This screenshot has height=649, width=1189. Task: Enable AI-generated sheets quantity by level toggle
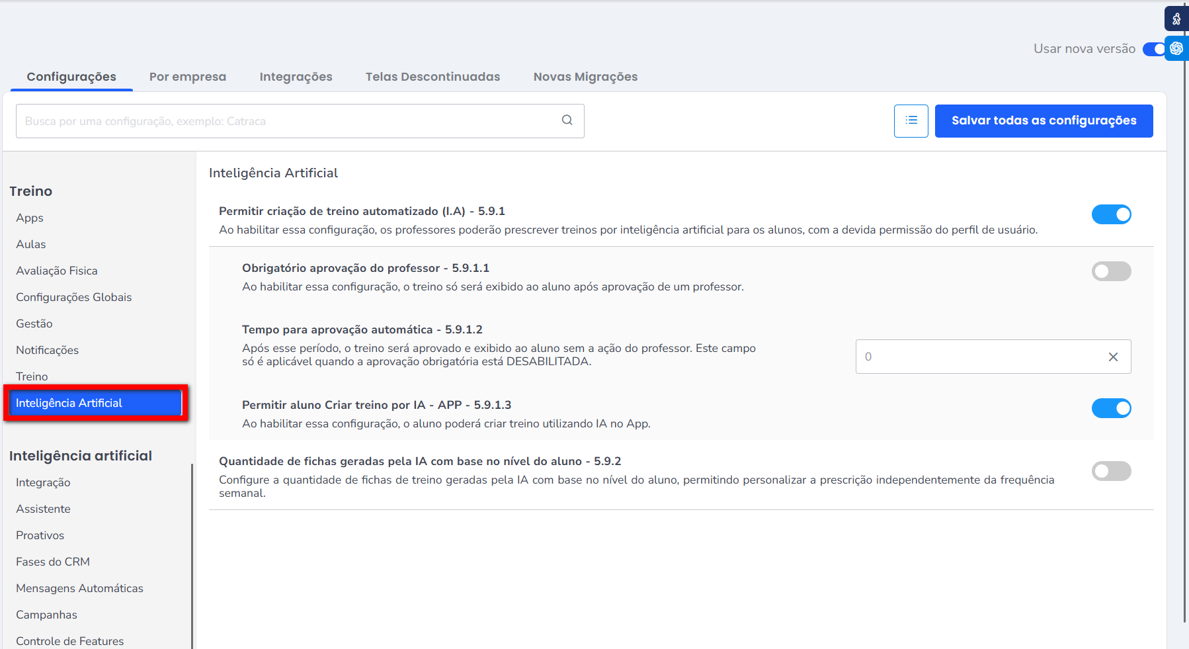(1111, 471)
